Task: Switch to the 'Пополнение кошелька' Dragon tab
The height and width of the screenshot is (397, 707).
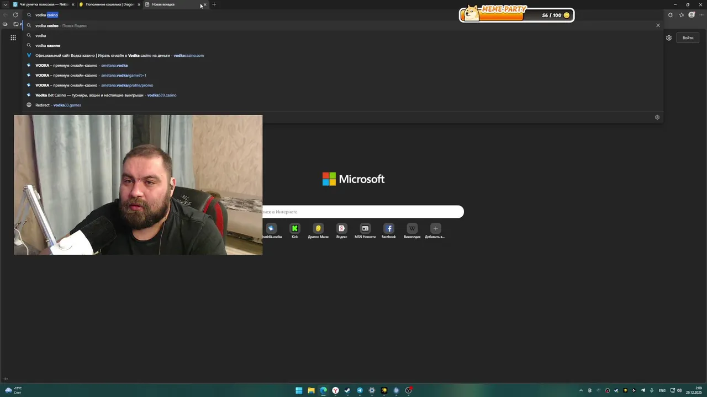Action: pos(109,4)
